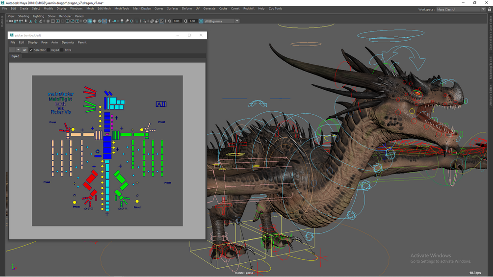Click the Exposure icon beside 0.00 field
The height and width of the screenshot is (277, 493).
pos(170,21)
